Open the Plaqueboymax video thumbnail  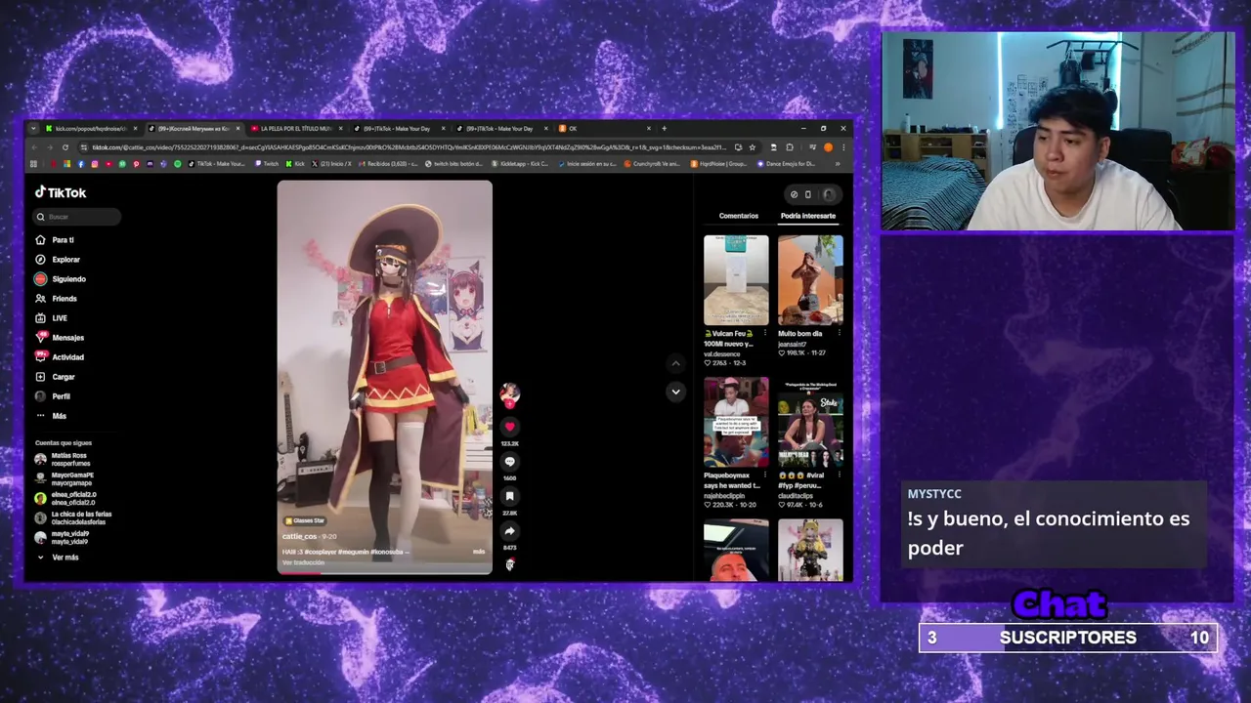point(736,423)
